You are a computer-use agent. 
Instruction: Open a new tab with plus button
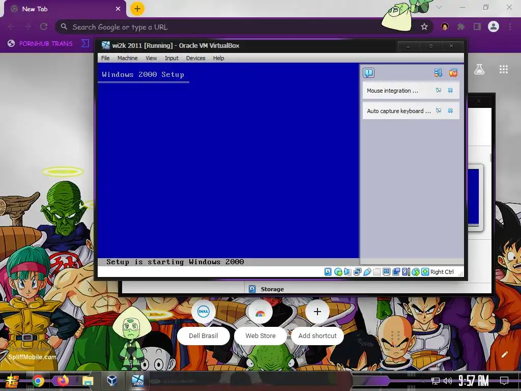tap(137, 9)
